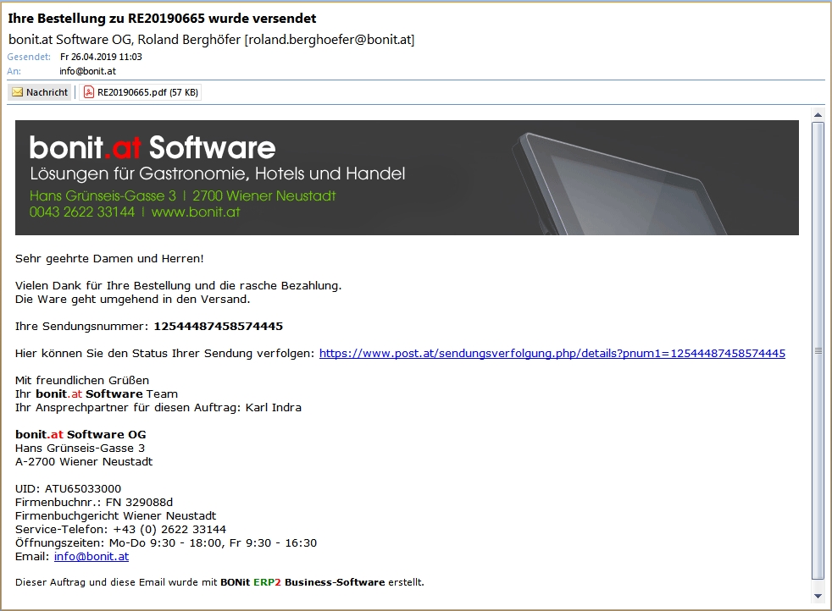The image size is (832, 611).
Task: Click the sent date 'Fr 26.04.2019 11:03'
Action: (101, 57)
